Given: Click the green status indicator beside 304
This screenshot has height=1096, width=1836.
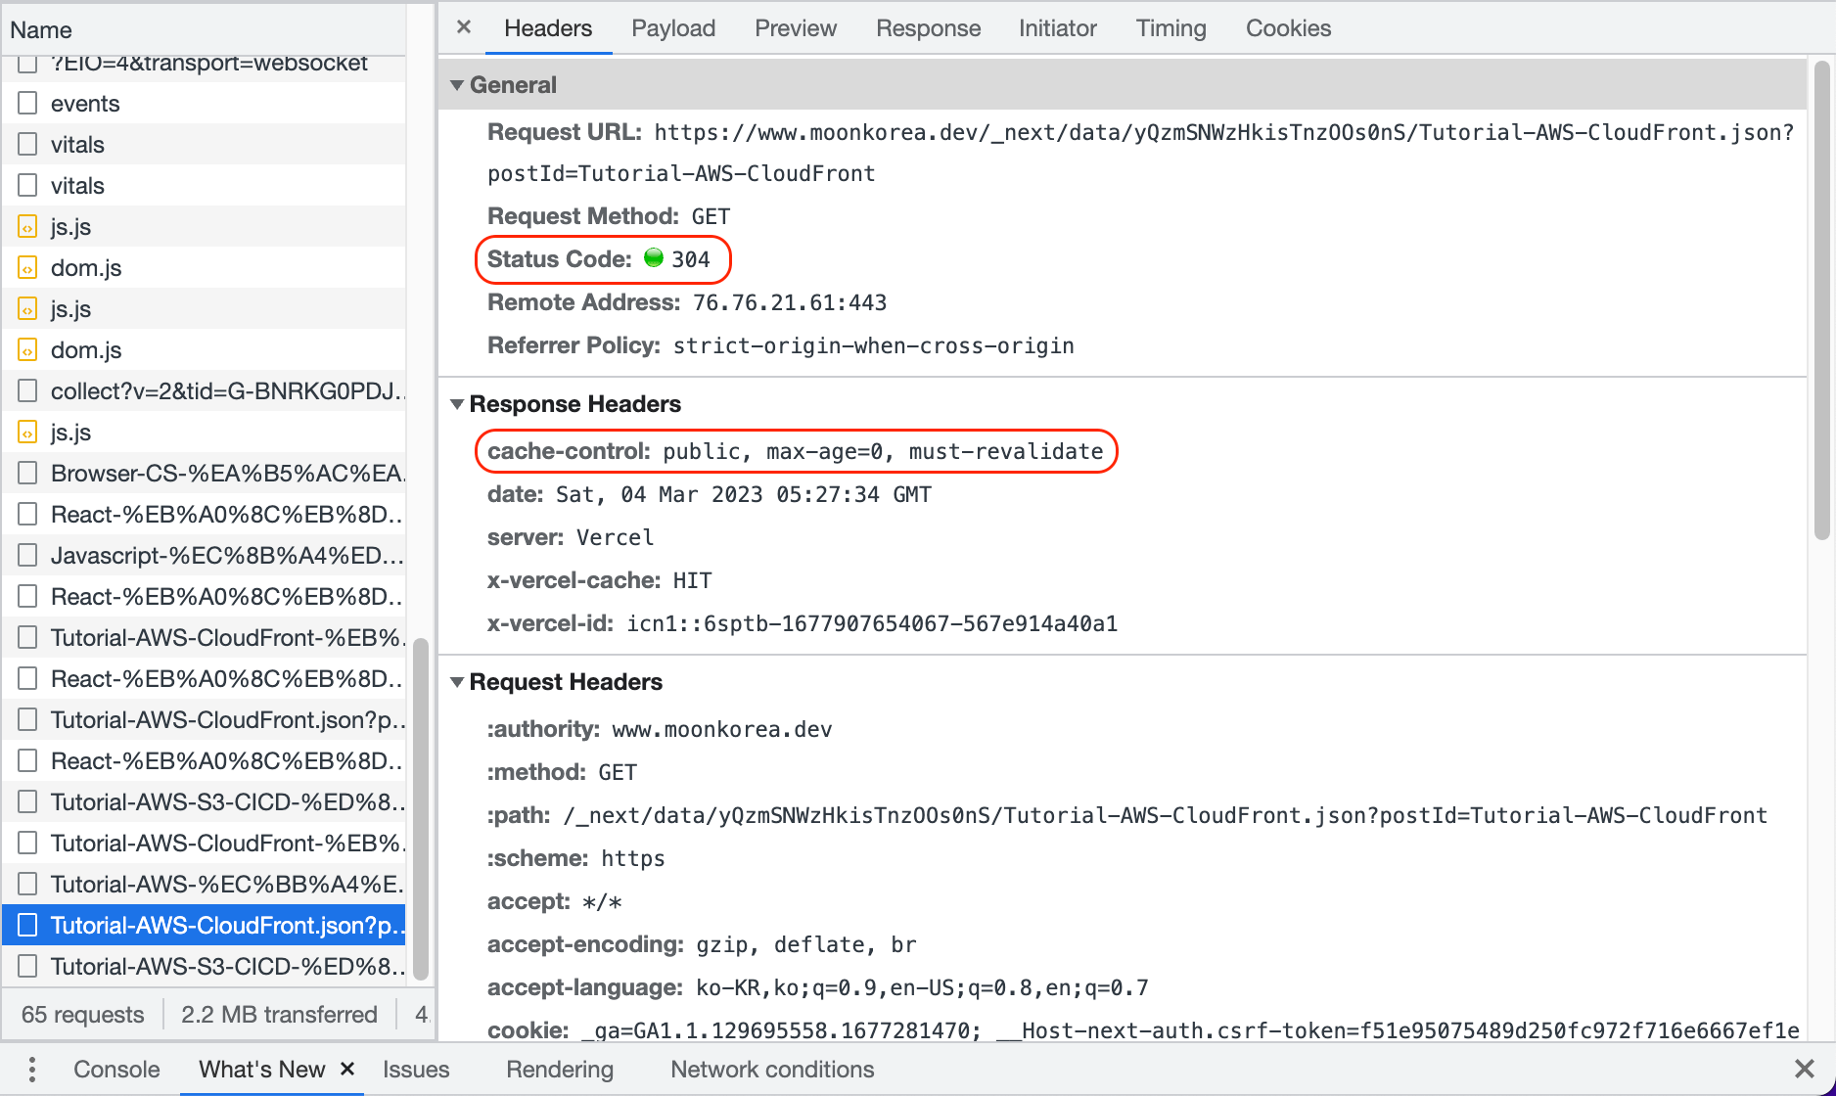Looking at the screenshot, I should [x=654, y=259].
